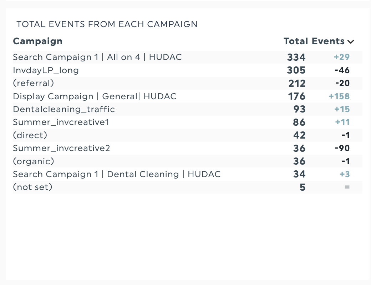
Task: Click the Total Events column header
Action: click(314, 41)
